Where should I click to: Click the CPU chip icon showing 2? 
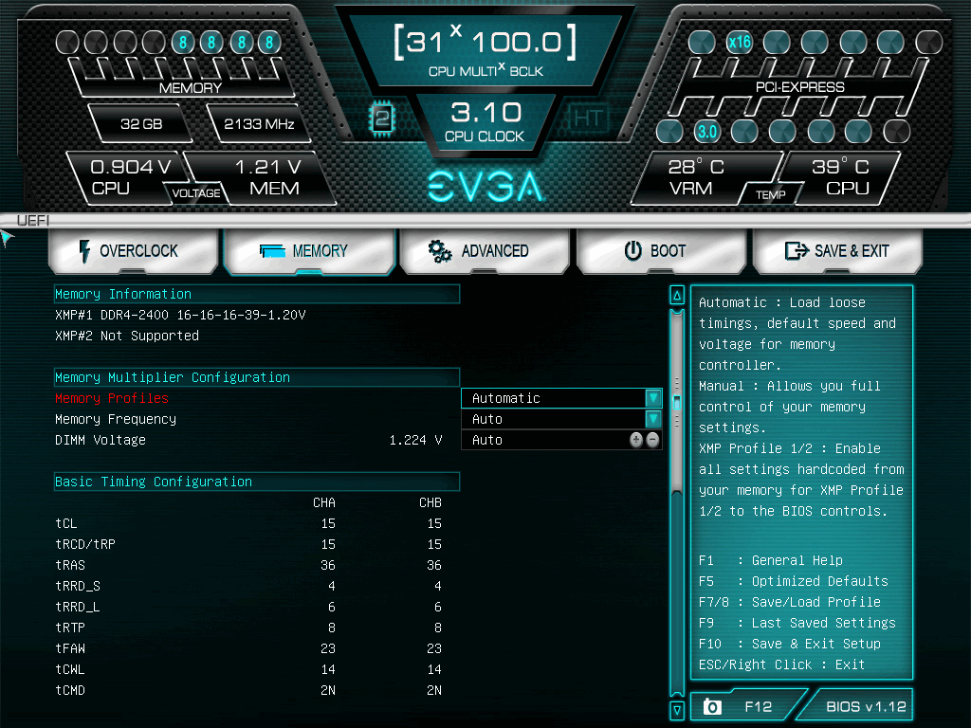pyautogui.click(x=382, y=118)
